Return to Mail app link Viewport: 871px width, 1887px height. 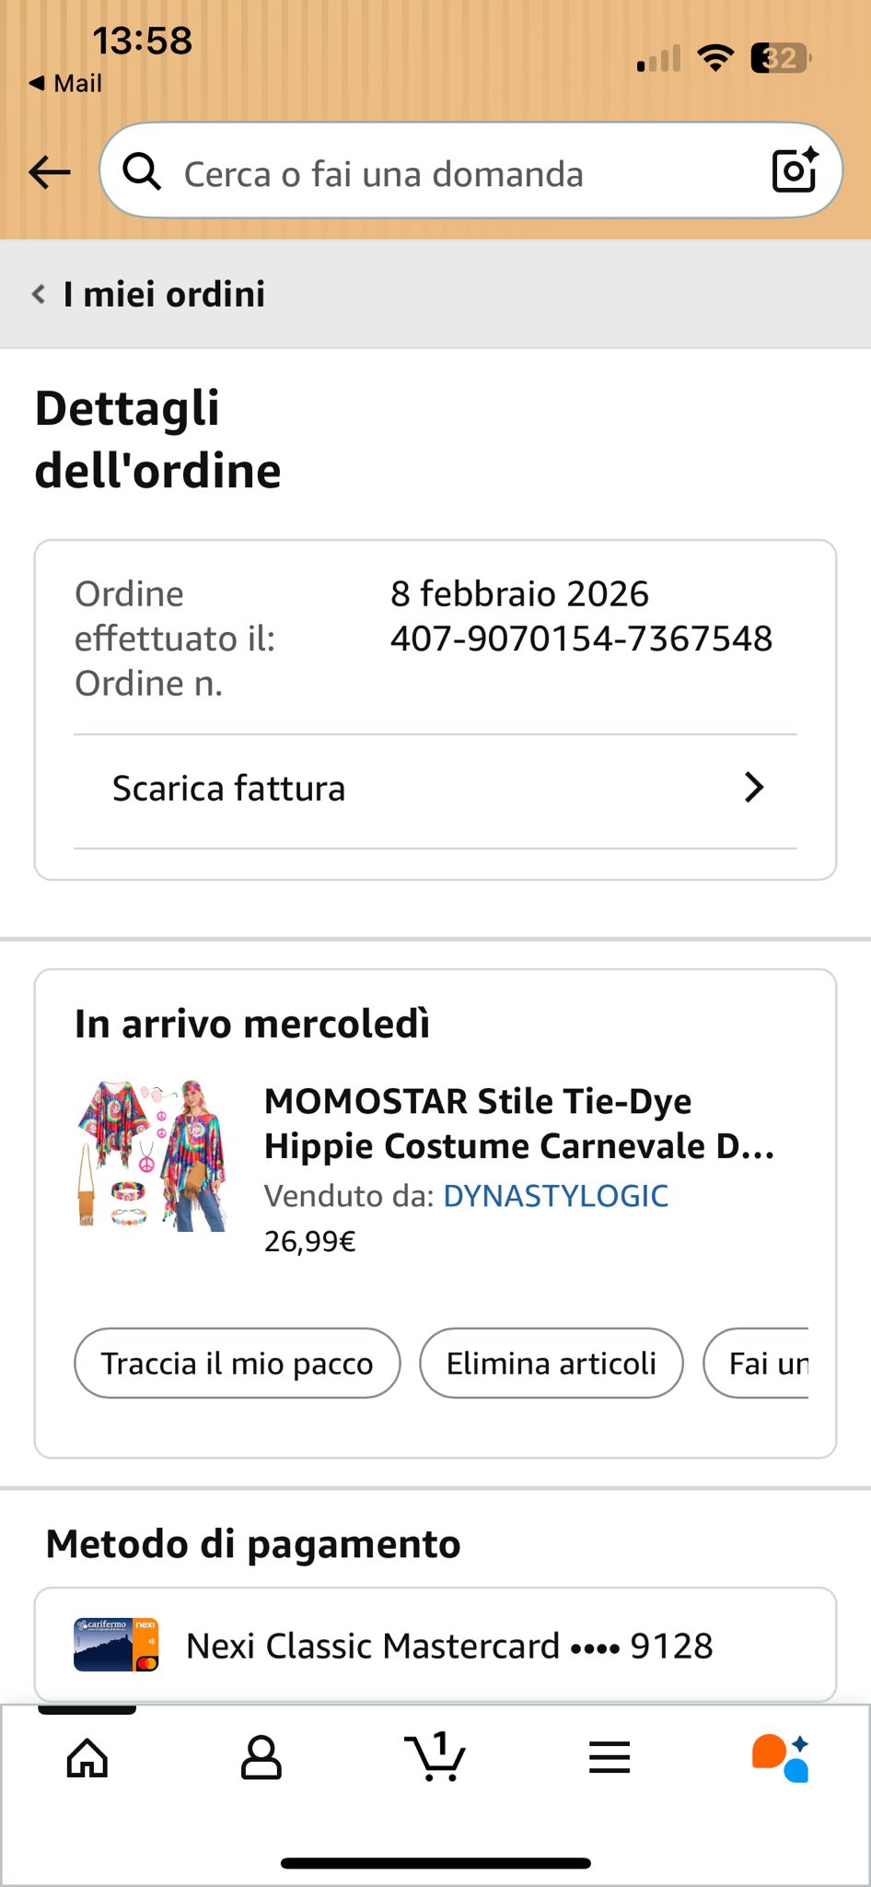pos(66,84)
